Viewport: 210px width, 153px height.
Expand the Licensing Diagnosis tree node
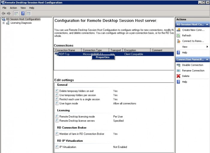coord(4,23)
